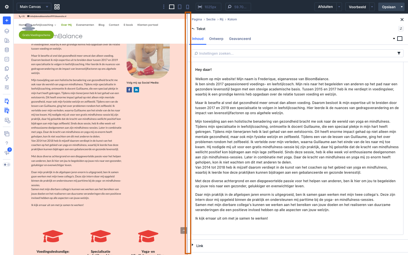
Task: Click the Gratis Voedingsschema button
Action: coord(36,35)
